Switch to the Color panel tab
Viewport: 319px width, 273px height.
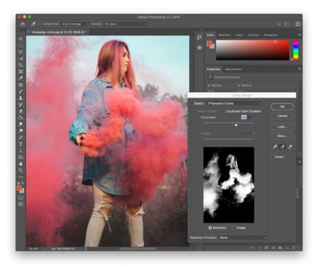(x=210, y=35)
